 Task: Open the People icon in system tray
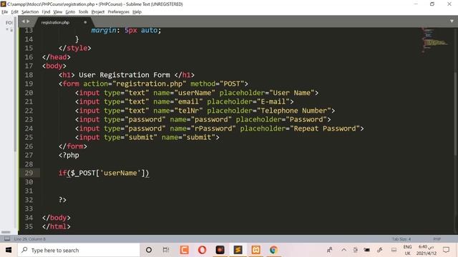click(329, 250)
